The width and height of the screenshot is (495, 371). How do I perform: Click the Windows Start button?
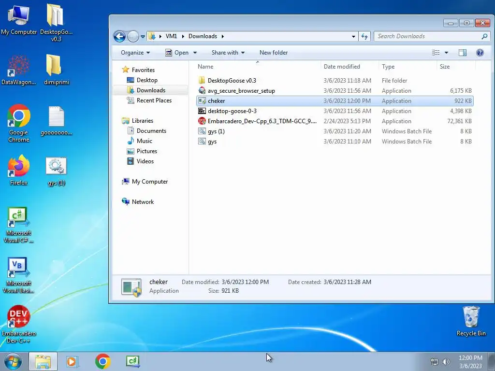pyautogui.click(x=13, y=361)
